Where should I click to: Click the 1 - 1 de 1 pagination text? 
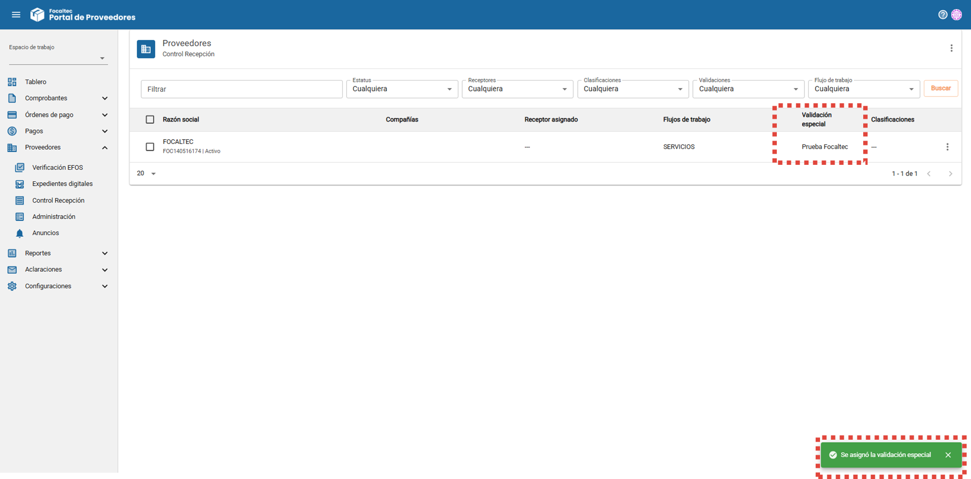click(x=904, y=174)
